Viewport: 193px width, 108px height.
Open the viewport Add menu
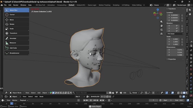(x=39, y=93)
